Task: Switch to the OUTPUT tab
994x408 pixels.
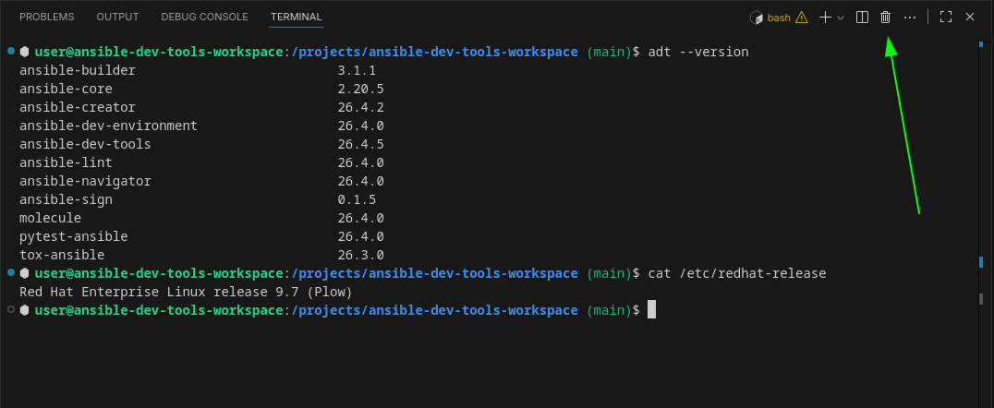Action: pos(117,18)
